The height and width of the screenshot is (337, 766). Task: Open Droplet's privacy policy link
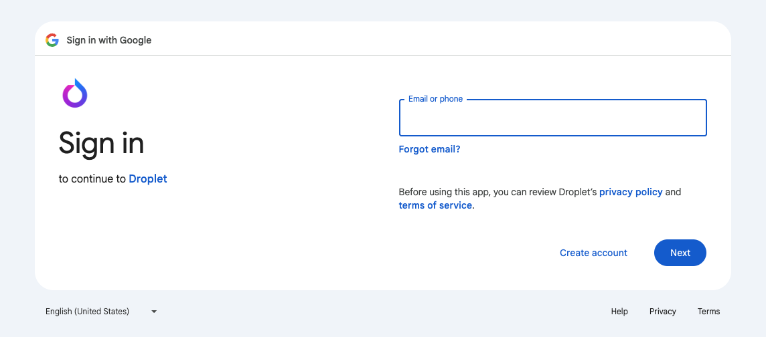(x=631, y=192)
